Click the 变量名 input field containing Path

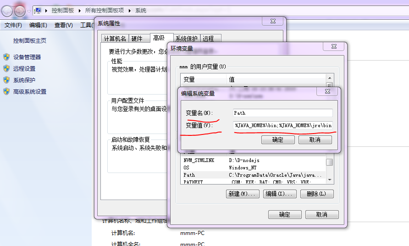click(x=283, y=113)
